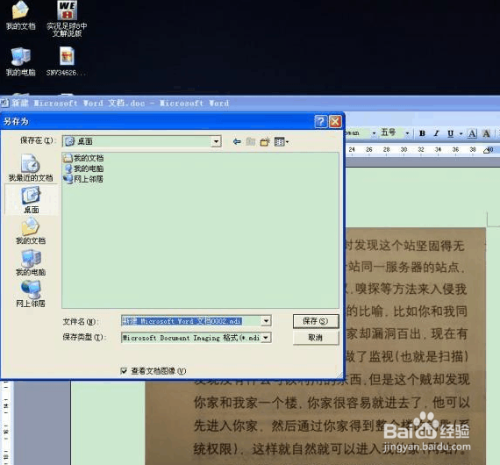Open the SNV34626 file on desktop
This screenshot has width=500, height=465.
67,61
